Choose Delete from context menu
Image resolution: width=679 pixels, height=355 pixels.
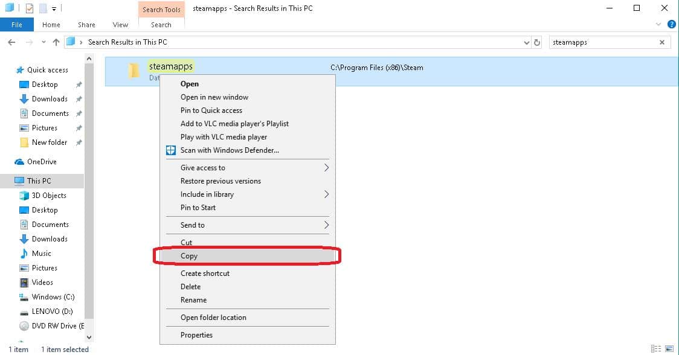pyautogui.click(x=248, y=287)
